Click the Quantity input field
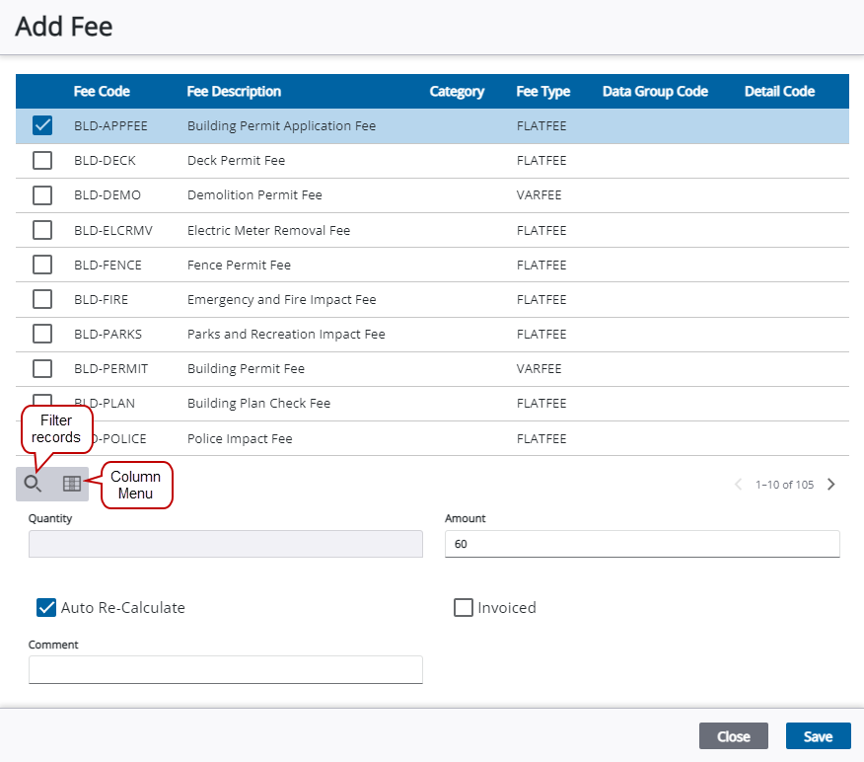This screenshot has height=762, width=864. [x=225, y=544]
